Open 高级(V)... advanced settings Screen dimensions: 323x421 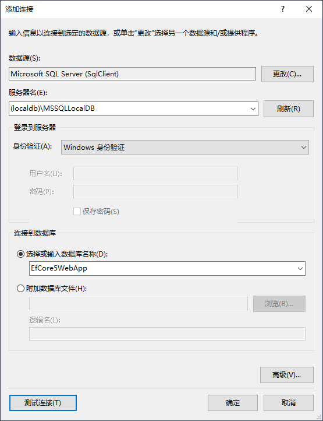[x=286, y=375]
